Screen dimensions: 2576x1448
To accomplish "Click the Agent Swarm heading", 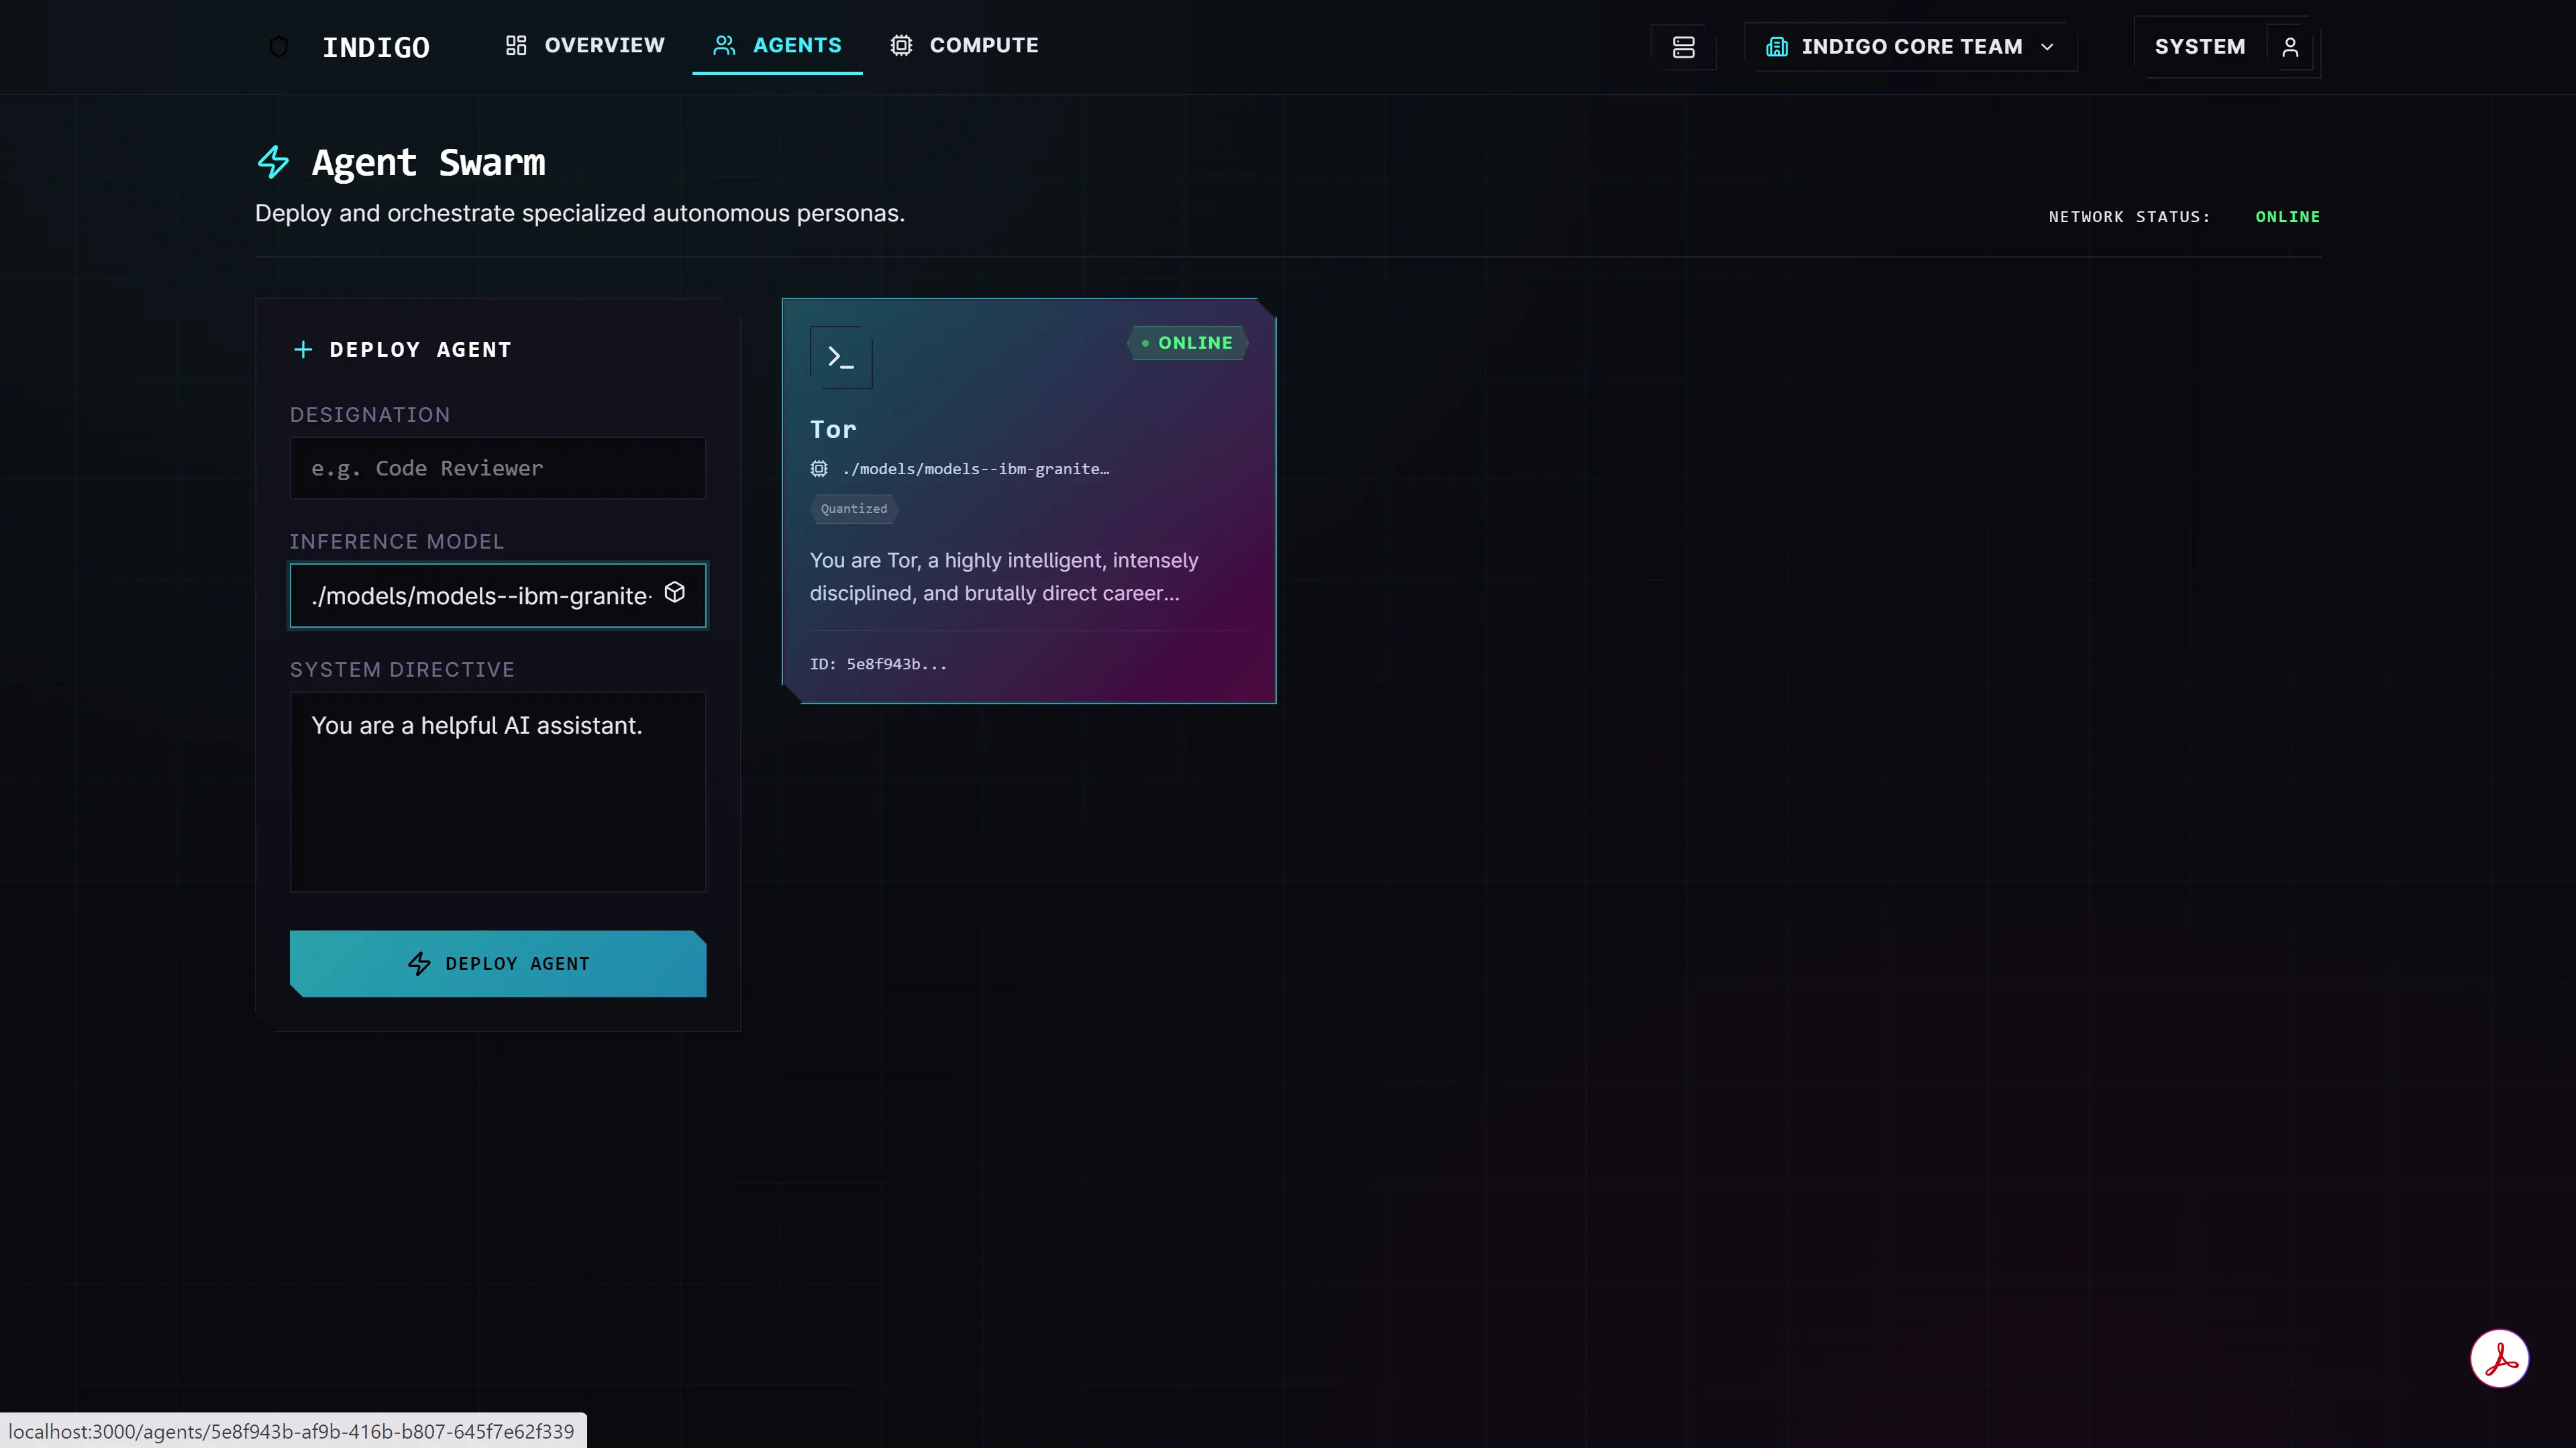I will tap(428, 162).
